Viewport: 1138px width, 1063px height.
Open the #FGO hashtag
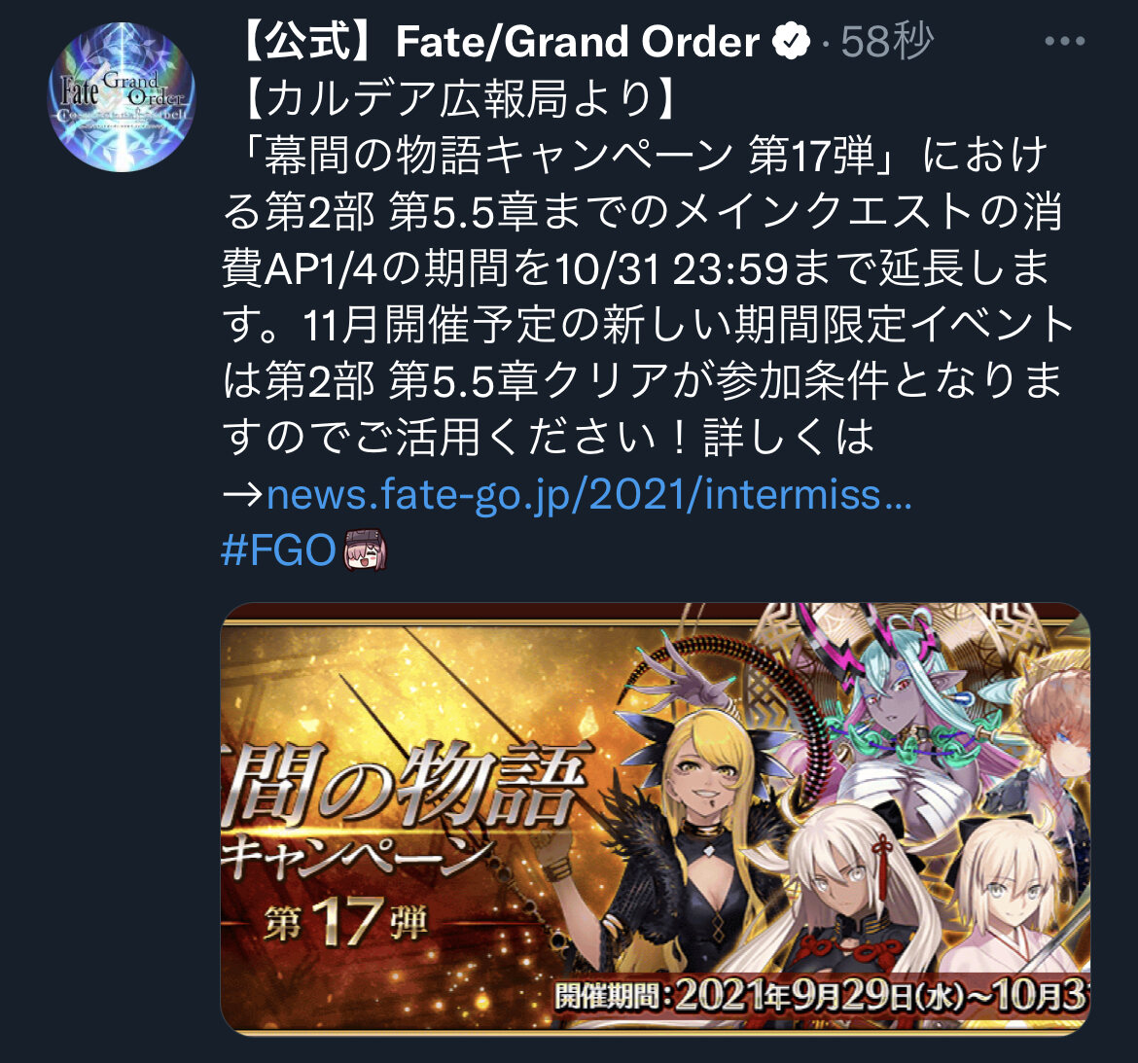pyautogui.click(x=278, y=550)
